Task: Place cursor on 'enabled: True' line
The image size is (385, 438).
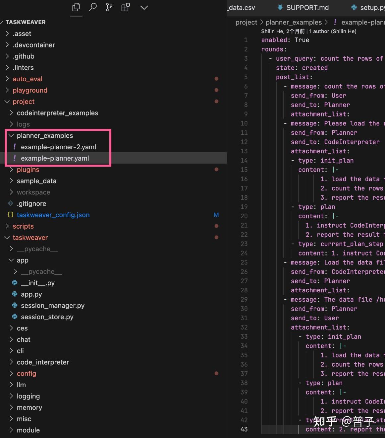Action: pos(285,40)
